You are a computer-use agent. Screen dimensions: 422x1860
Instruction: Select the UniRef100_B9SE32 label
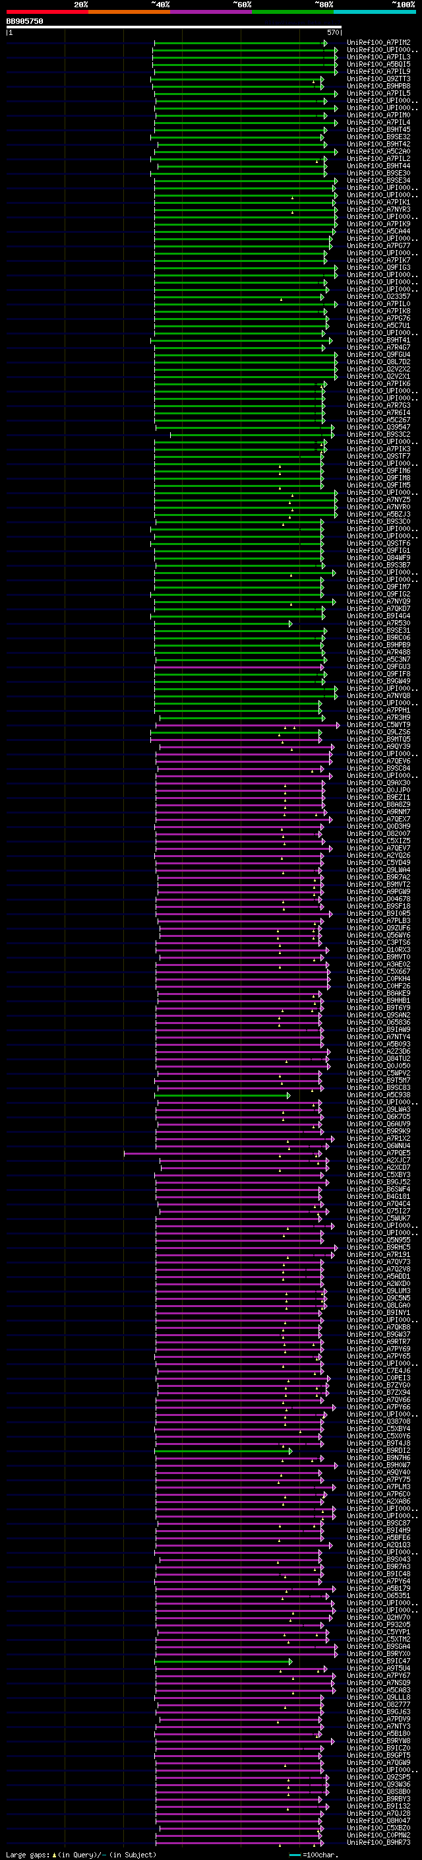(x=378, y=137)
